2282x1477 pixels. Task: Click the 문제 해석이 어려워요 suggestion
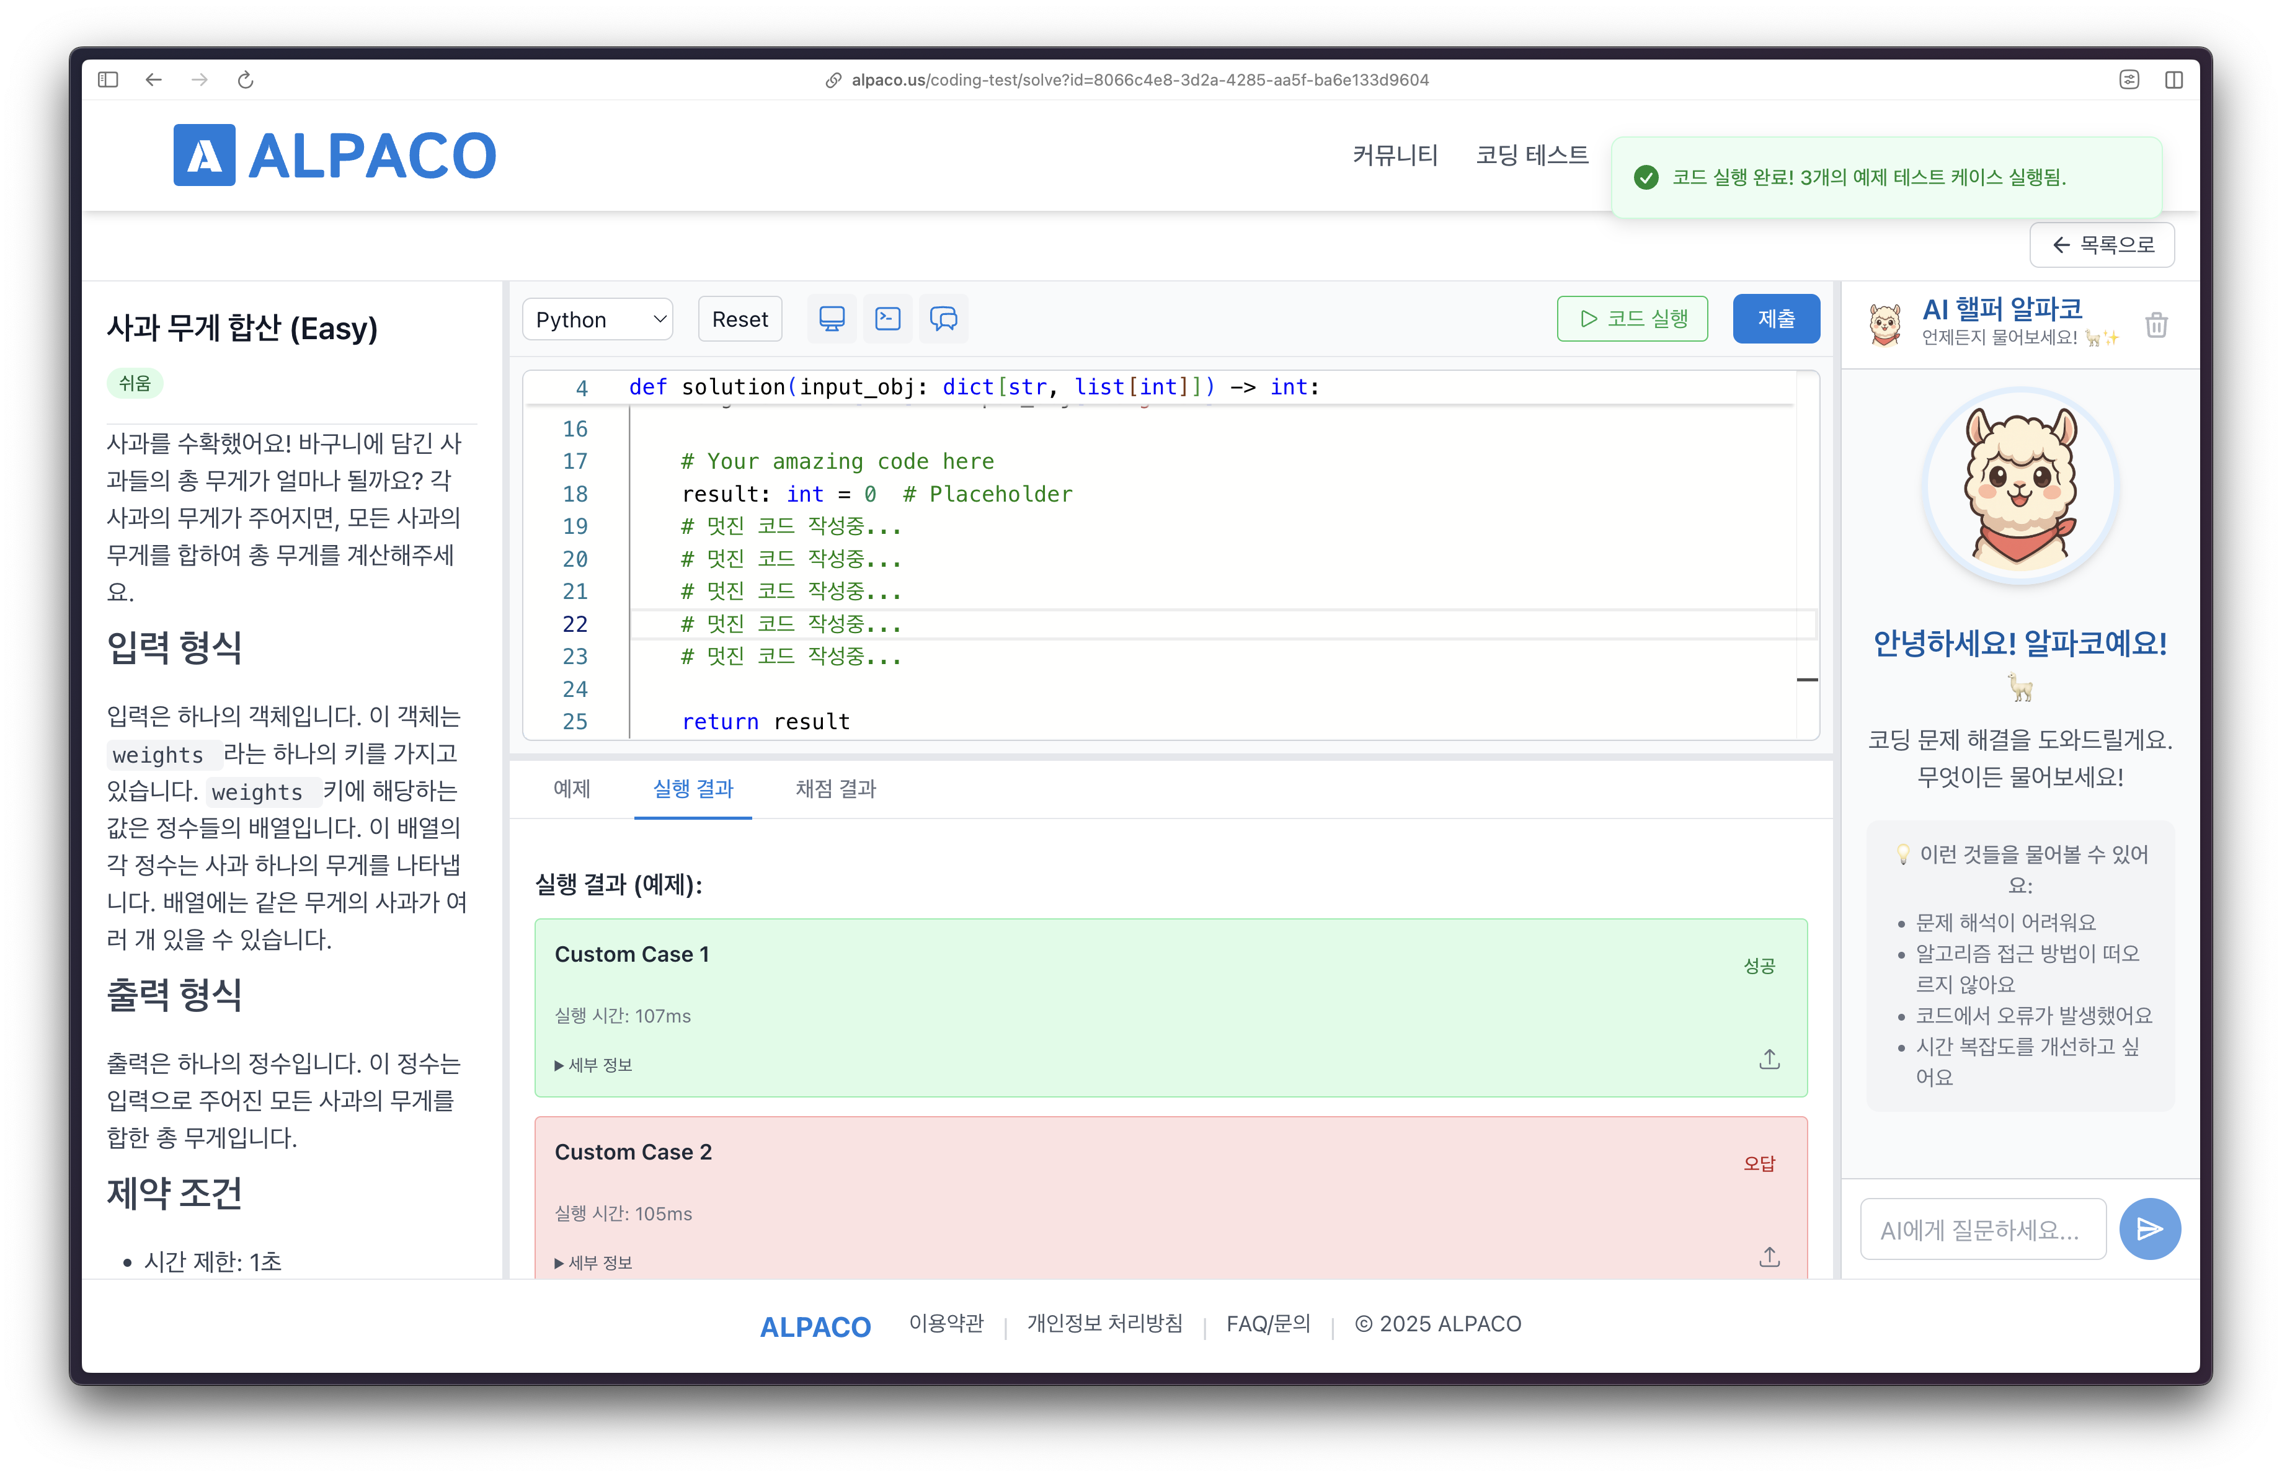2005,922
